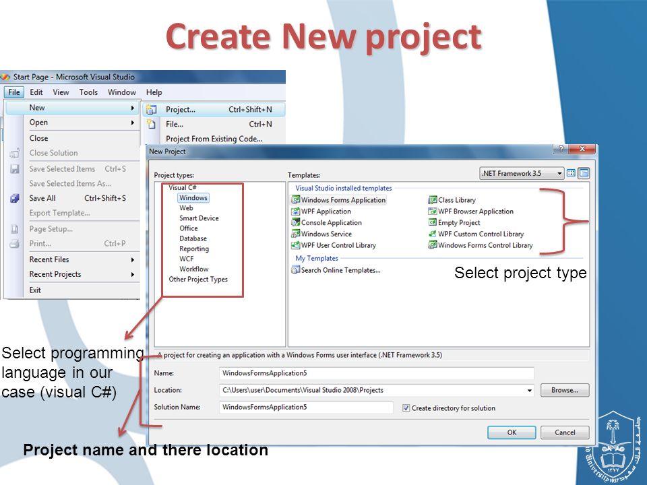Switch templates to large icons view

(571, 173)
